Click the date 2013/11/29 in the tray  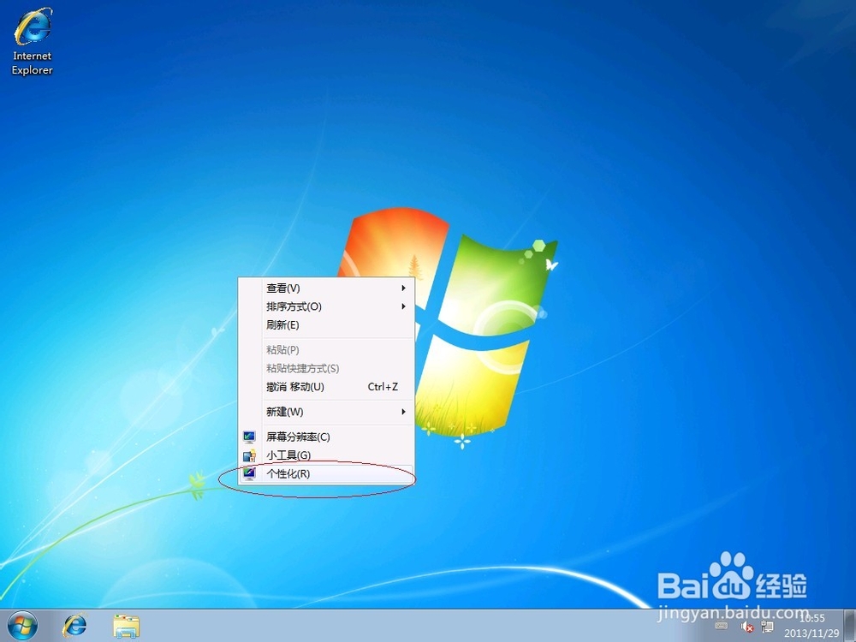(811, 633)
